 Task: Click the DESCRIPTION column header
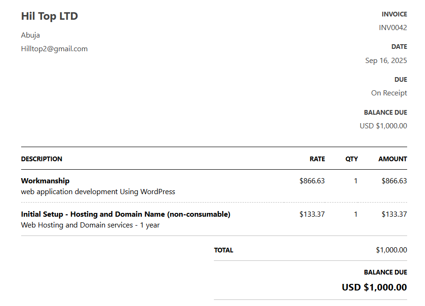click(41, 159)
